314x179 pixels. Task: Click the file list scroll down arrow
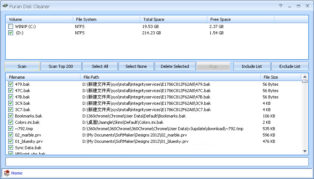pyautogui.click(x=305, y=151)
